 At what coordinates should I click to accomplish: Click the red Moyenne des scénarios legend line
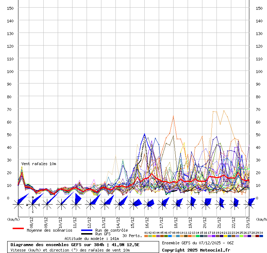click(18, 228)
